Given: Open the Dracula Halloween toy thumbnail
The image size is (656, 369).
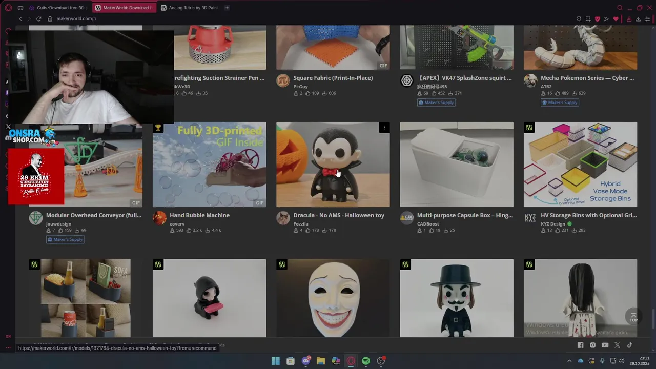Looking at the screenshot, I should [x=333, y=165].
